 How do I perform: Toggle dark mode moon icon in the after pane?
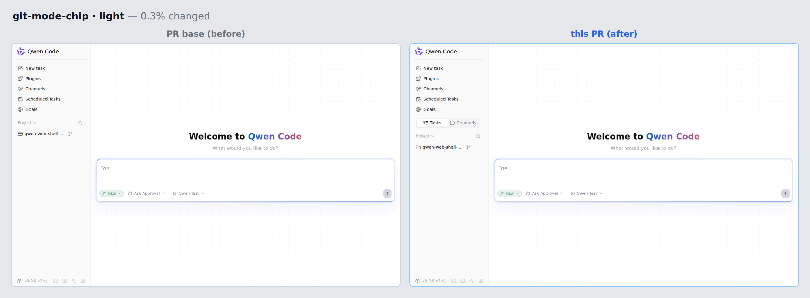[x=445, y=281]
